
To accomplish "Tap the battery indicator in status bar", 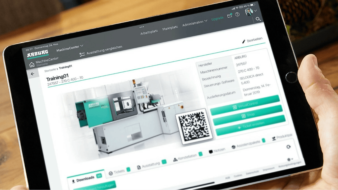I will tap(253, 5).
